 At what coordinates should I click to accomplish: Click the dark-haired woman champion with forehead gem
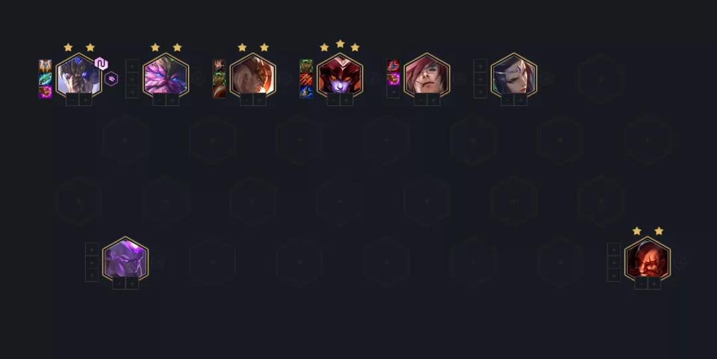[x=514, y=76]
